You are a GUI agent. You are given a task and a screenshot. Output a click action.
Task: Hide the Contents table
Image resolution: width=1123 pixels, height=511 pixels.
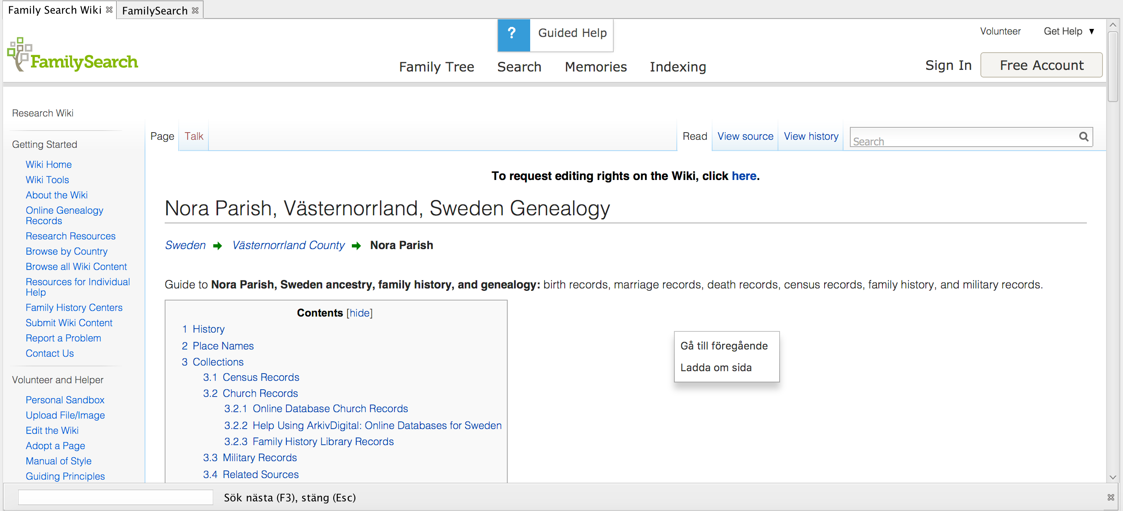[359, 313]
